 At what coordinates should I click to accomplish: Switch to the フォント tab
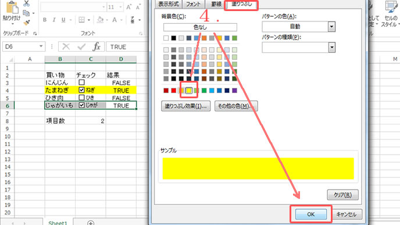pyautogui.click(x=193, y=4)
